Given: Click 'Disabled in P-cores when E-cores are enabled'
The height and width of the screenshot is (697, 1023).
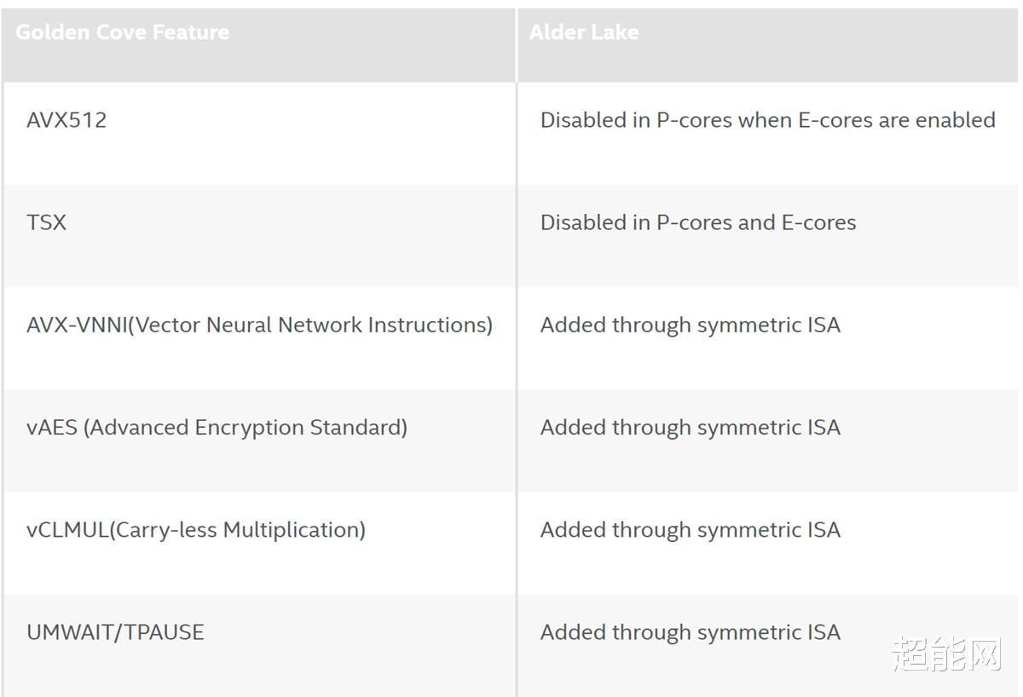Looking at the screenshot, I should point(767,120).
